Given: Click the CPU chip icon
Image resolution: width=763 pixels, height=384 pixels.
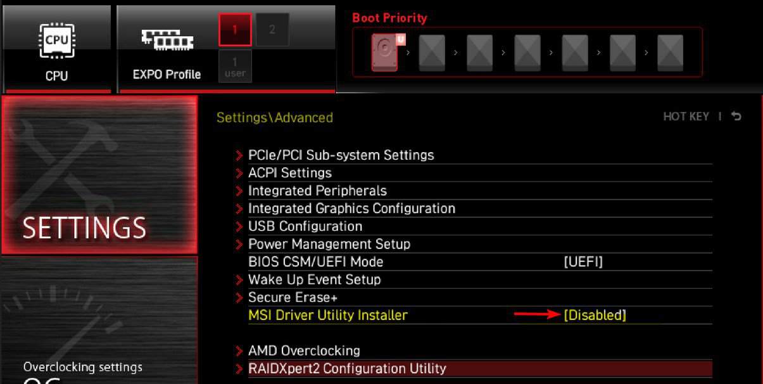Looking at the screenshot, I should (x=56, y=41).
